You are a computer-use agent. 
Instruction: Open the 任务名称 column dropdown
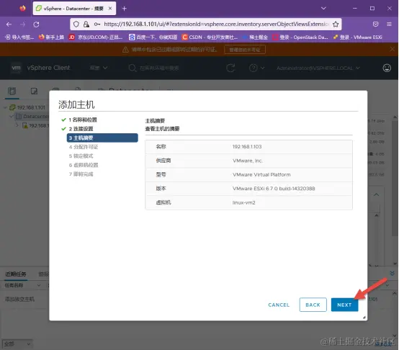(39, 285)
